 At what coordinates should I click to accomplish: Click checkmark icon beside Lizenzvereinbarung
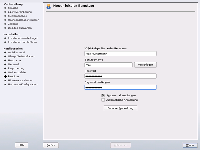pos(5,12)
